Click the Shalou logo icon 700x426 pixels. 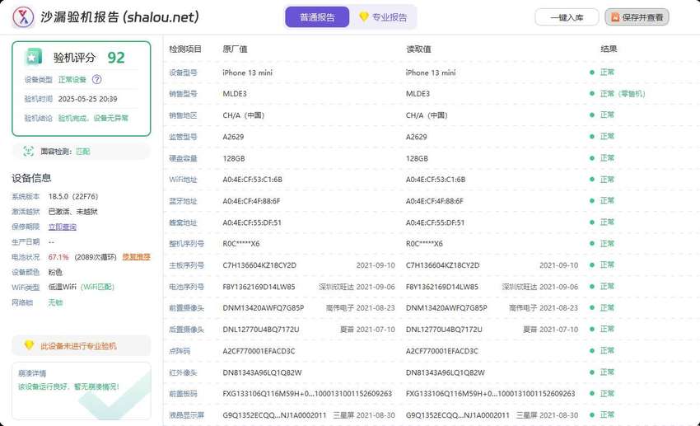tap(23, 17)
